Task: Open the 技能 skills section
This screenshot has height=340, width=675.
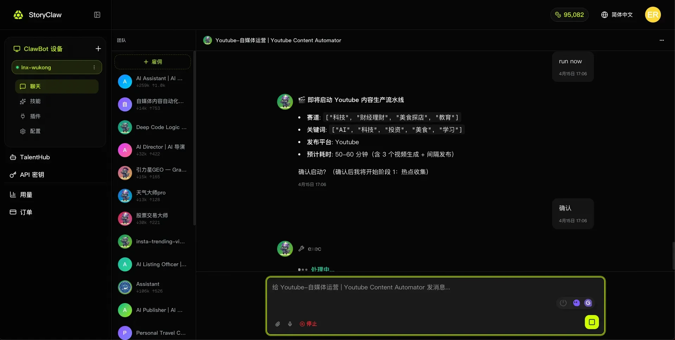Action: coord(57,101)
